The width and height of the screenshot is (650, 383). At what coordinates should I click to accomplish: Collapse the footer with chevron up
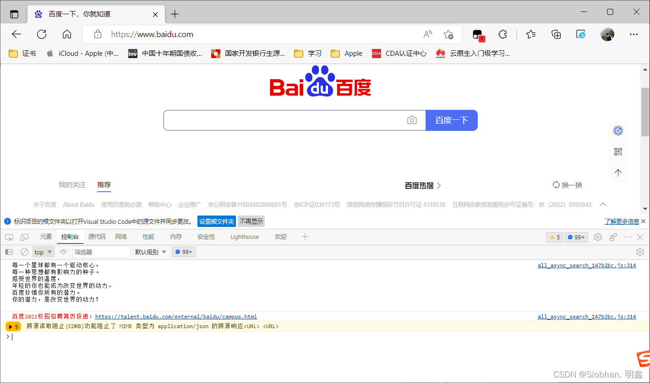603,205
